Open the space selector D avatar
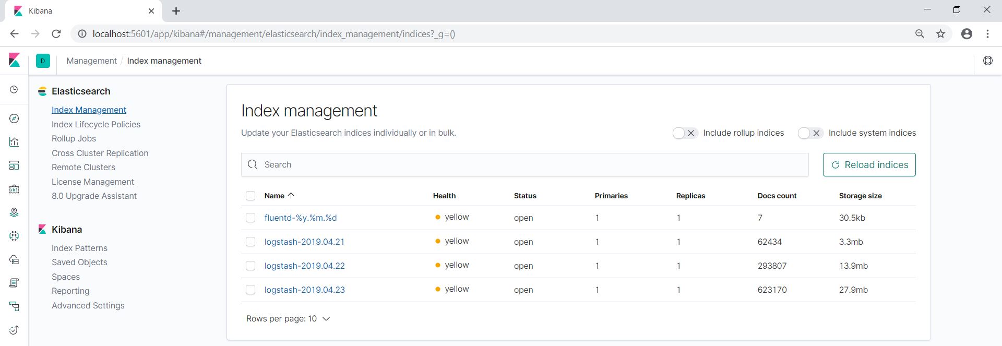The height and width of the screenshot is (346, 1002). (x=43, y=61)
